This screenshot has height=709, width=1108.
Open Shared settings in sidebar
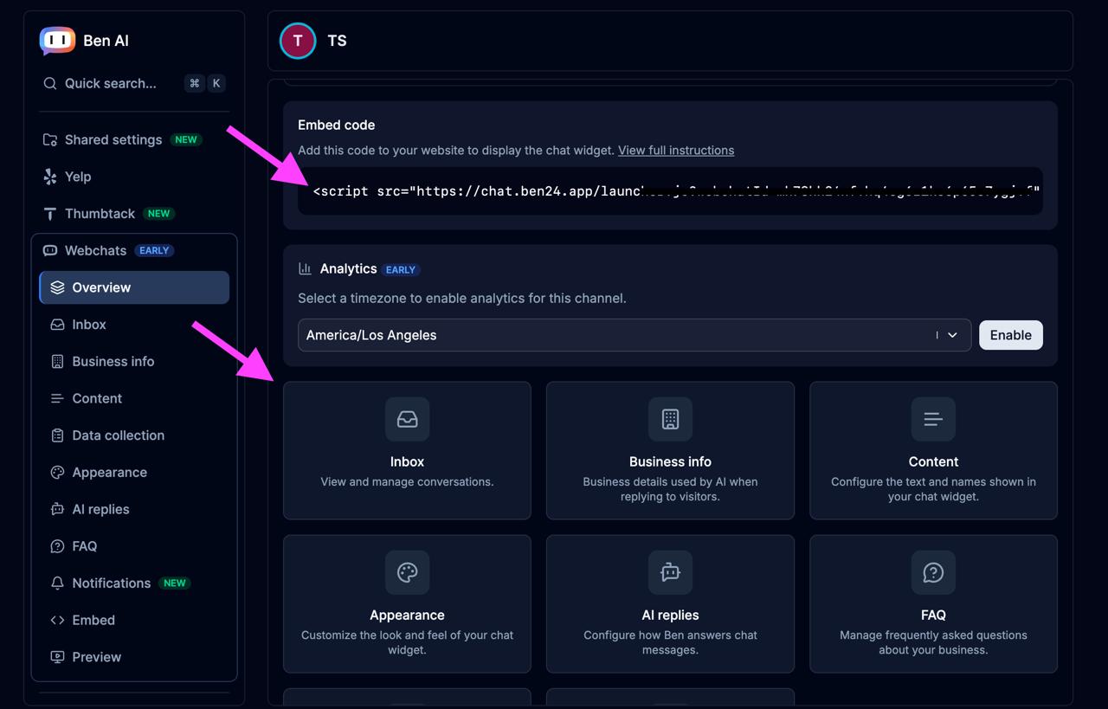(133, 139)
